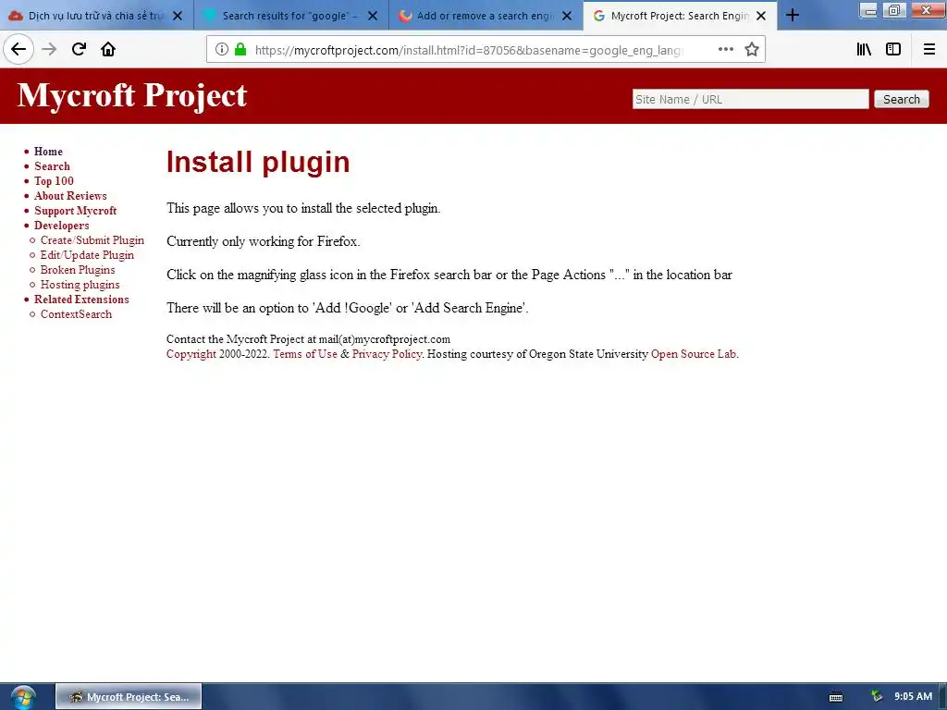Open Broken Plugins link

78,270
